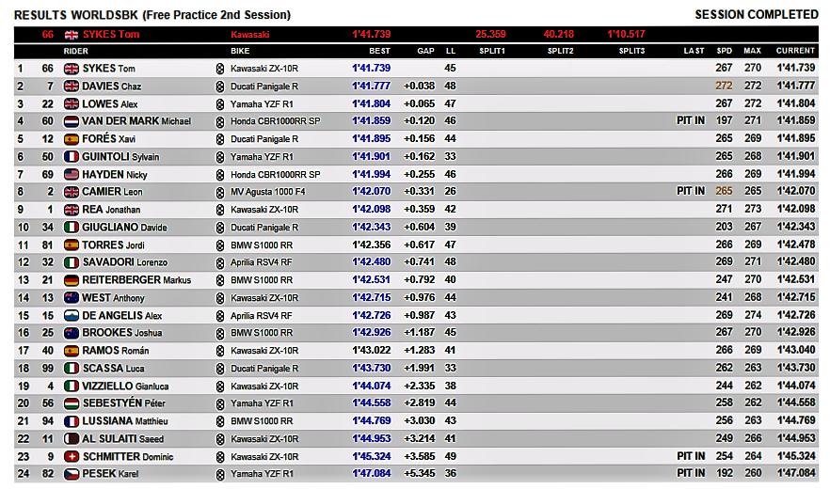830x489 pixels.
Task: Select best time 1'43.022 of RAMOS
Action: pos(372,351)
